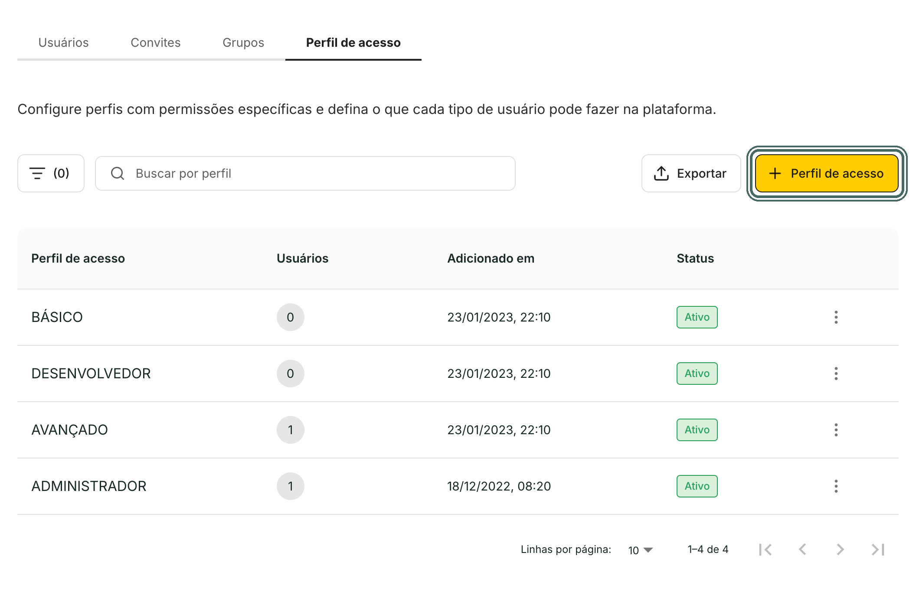Switch to the Convites tab
This screenshot has height=598, width=916.
(156, 42)
